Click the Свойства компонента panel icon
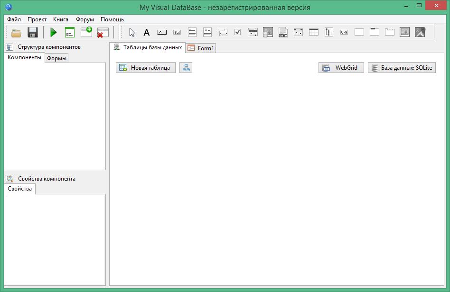Screen dimensions: 450x292 coord(10,179)
